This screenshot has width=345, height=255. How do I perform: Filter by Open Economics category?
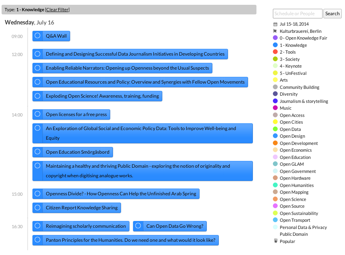click(295, 151)
